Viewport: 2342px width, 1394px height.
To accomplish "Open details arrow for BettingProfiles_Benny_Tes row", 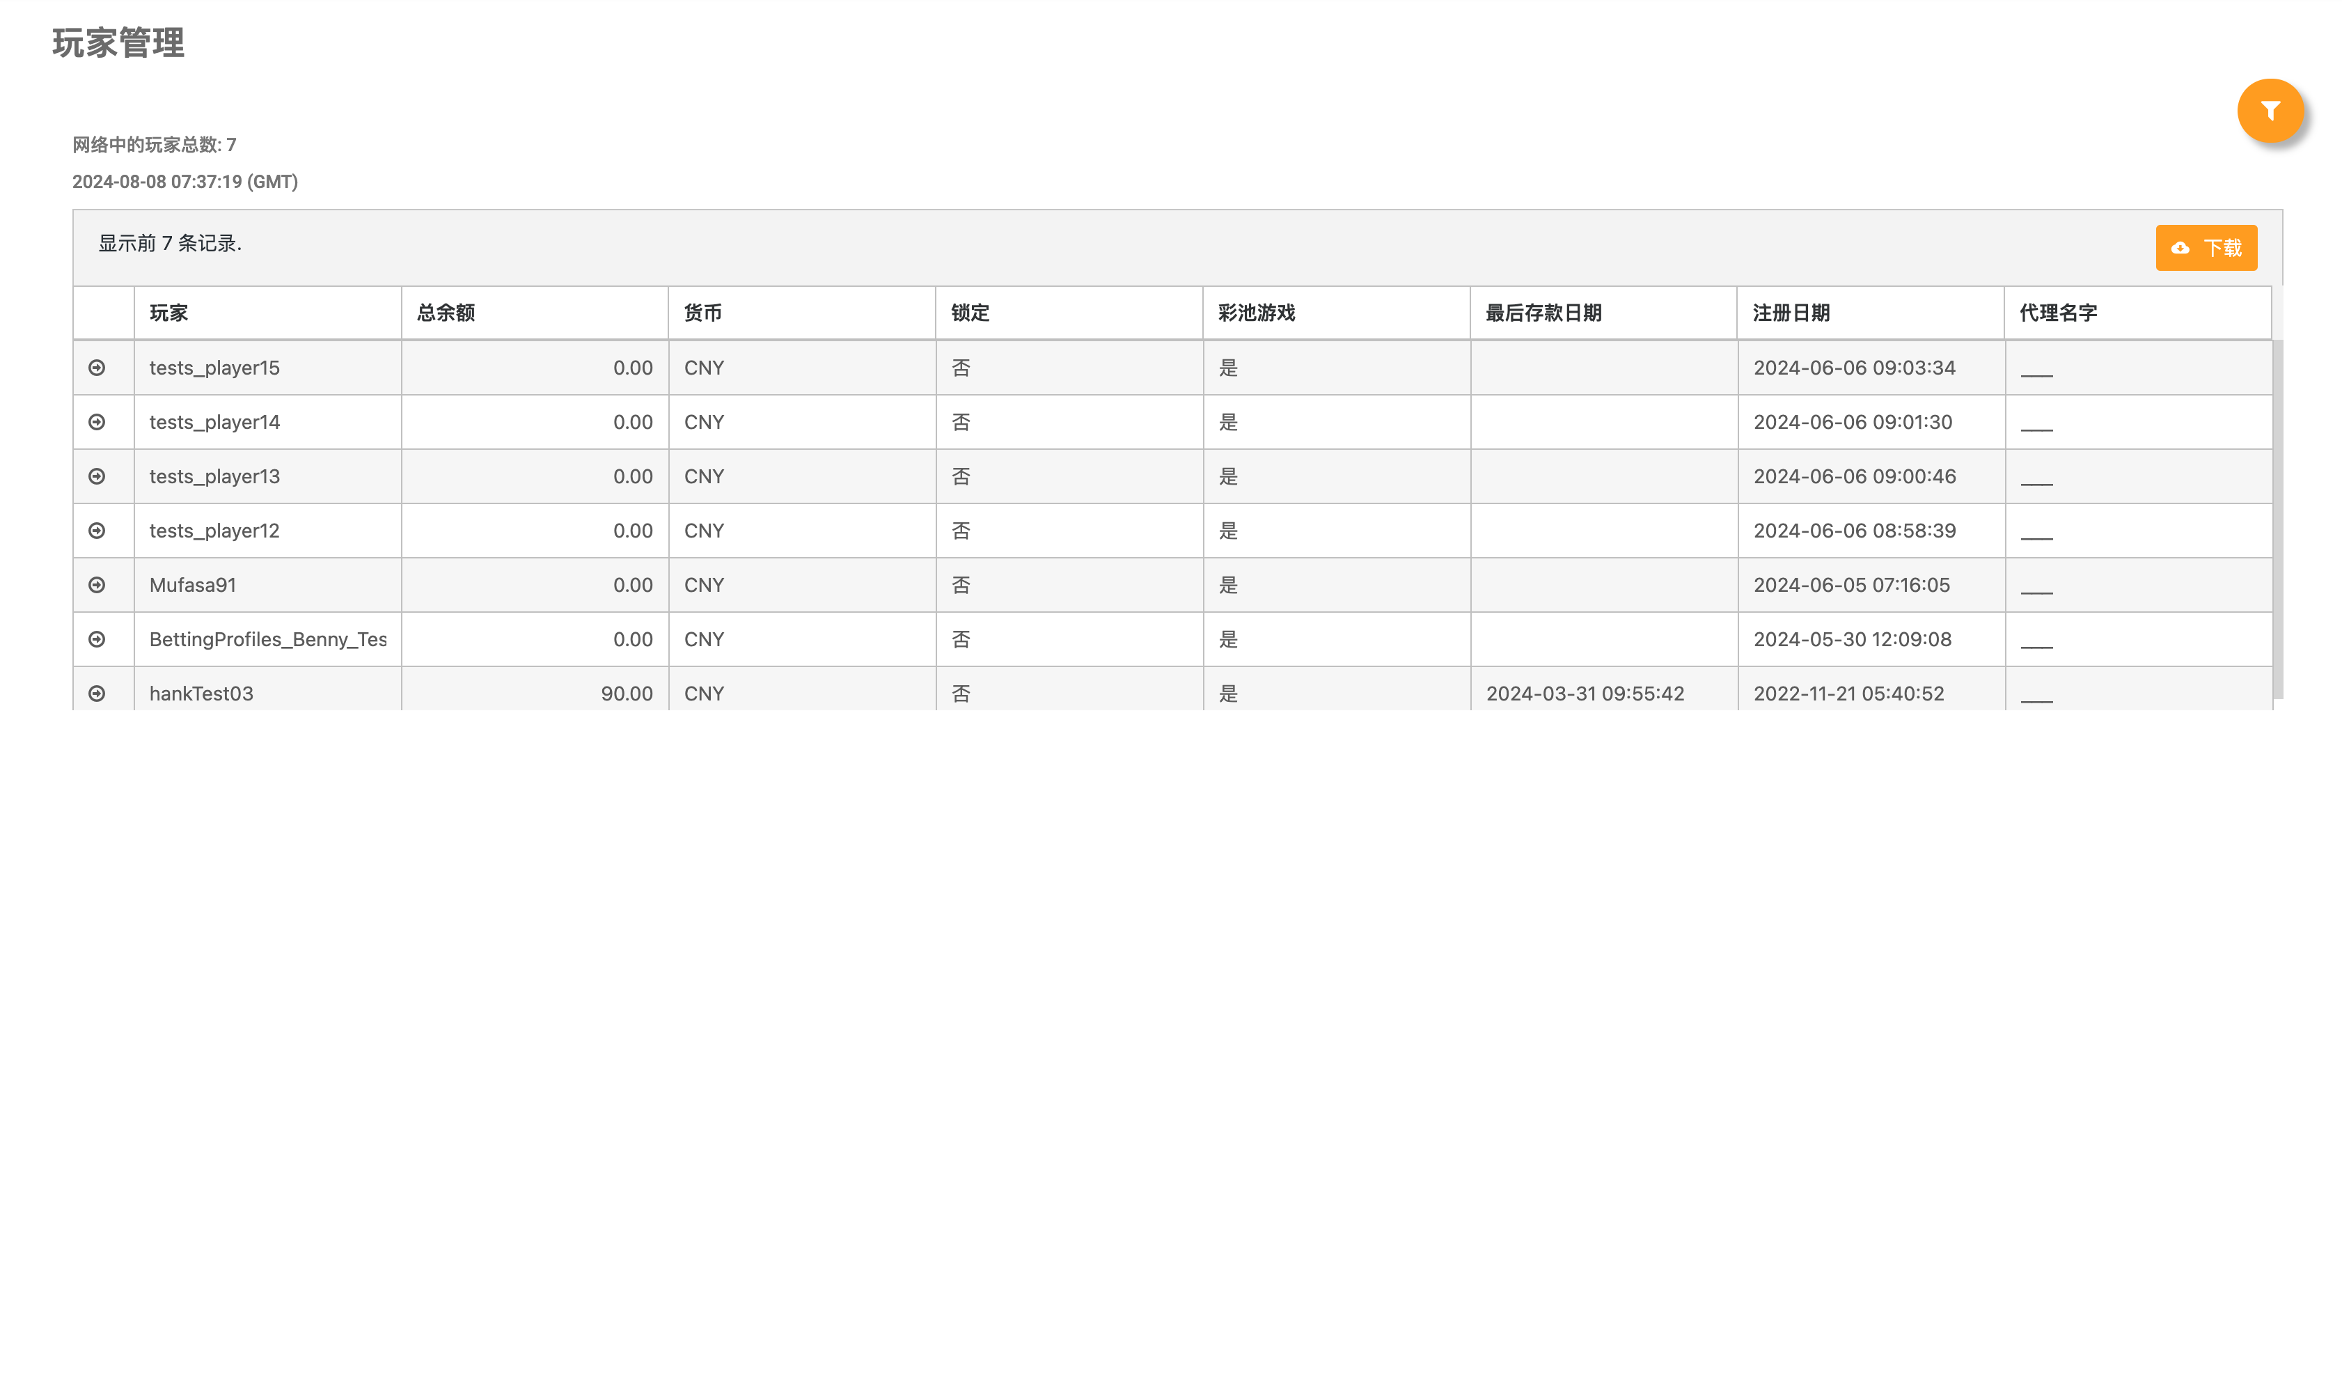I will 97,640.
